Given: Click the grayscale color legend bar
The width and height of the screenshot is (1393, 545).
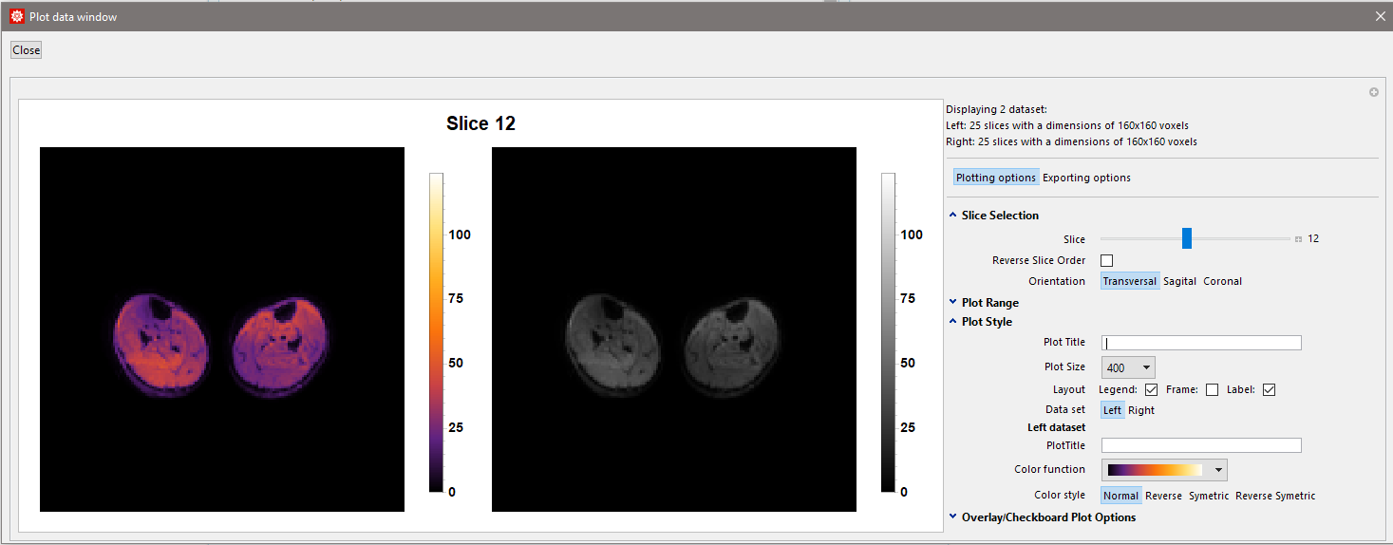Looking at the screenshot, I should (888, 332).
